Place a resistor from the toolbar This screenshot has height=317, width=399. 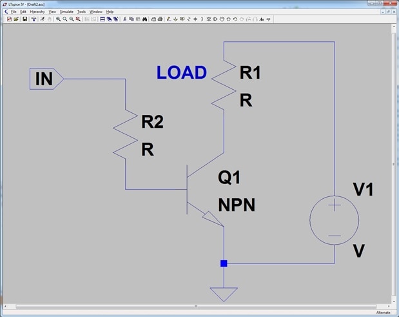click(x=189, y=19)
